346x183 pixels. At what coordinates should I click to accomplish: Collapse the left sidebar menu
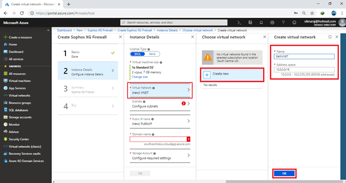point(48,30)
